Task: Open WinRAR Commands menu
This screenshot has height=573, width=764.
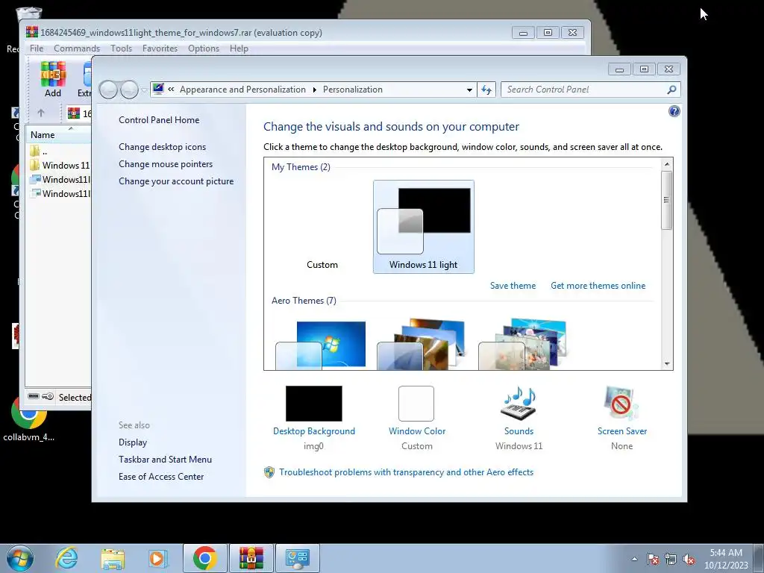Action: click(77, 48)
